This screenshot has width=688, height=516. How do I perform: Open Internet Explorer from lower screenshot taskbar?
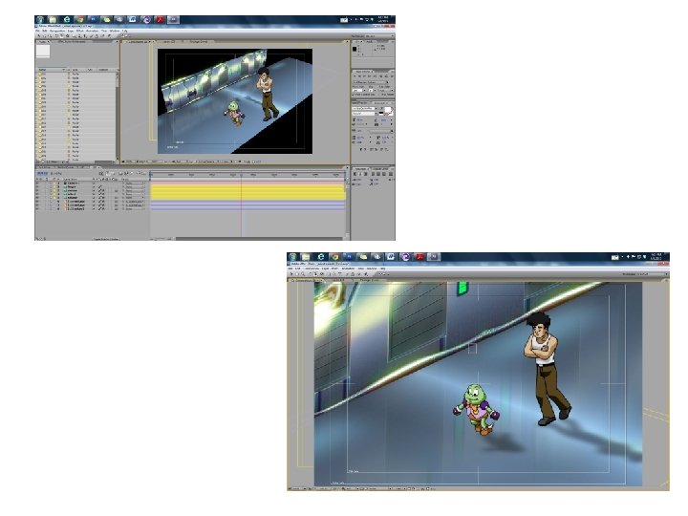point(321,257)
